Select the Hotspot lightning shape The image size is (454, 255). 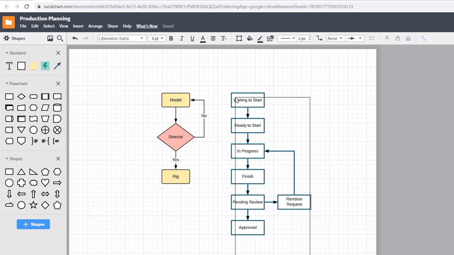(45, 66)
